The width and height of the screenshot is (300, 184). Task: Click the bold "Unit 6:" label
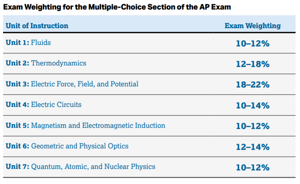(17, 146)
